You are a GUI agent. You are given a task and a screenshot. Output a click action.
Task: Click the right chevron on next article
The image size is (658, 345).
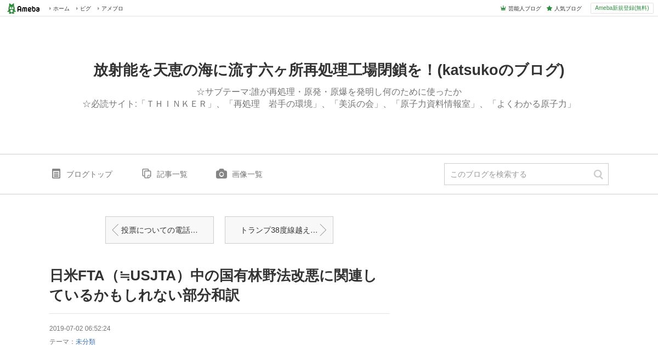(x=323, y=230)
